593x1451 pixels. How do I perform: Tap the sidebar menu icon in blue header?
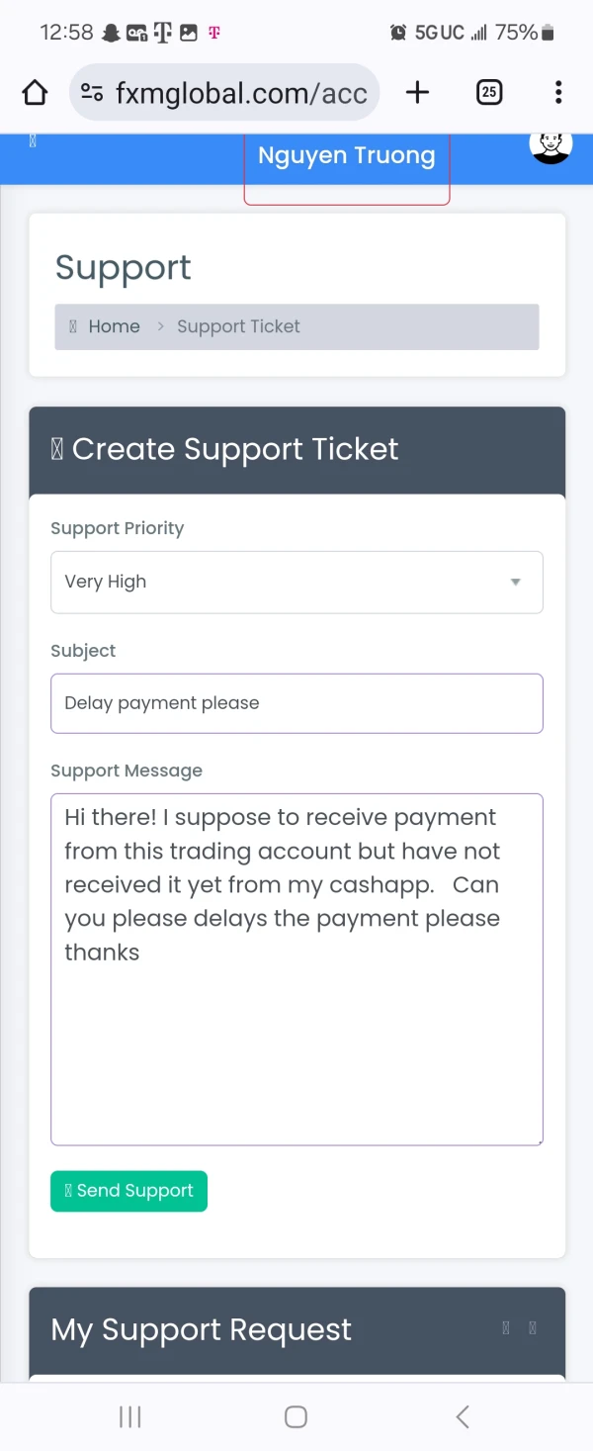33,141
